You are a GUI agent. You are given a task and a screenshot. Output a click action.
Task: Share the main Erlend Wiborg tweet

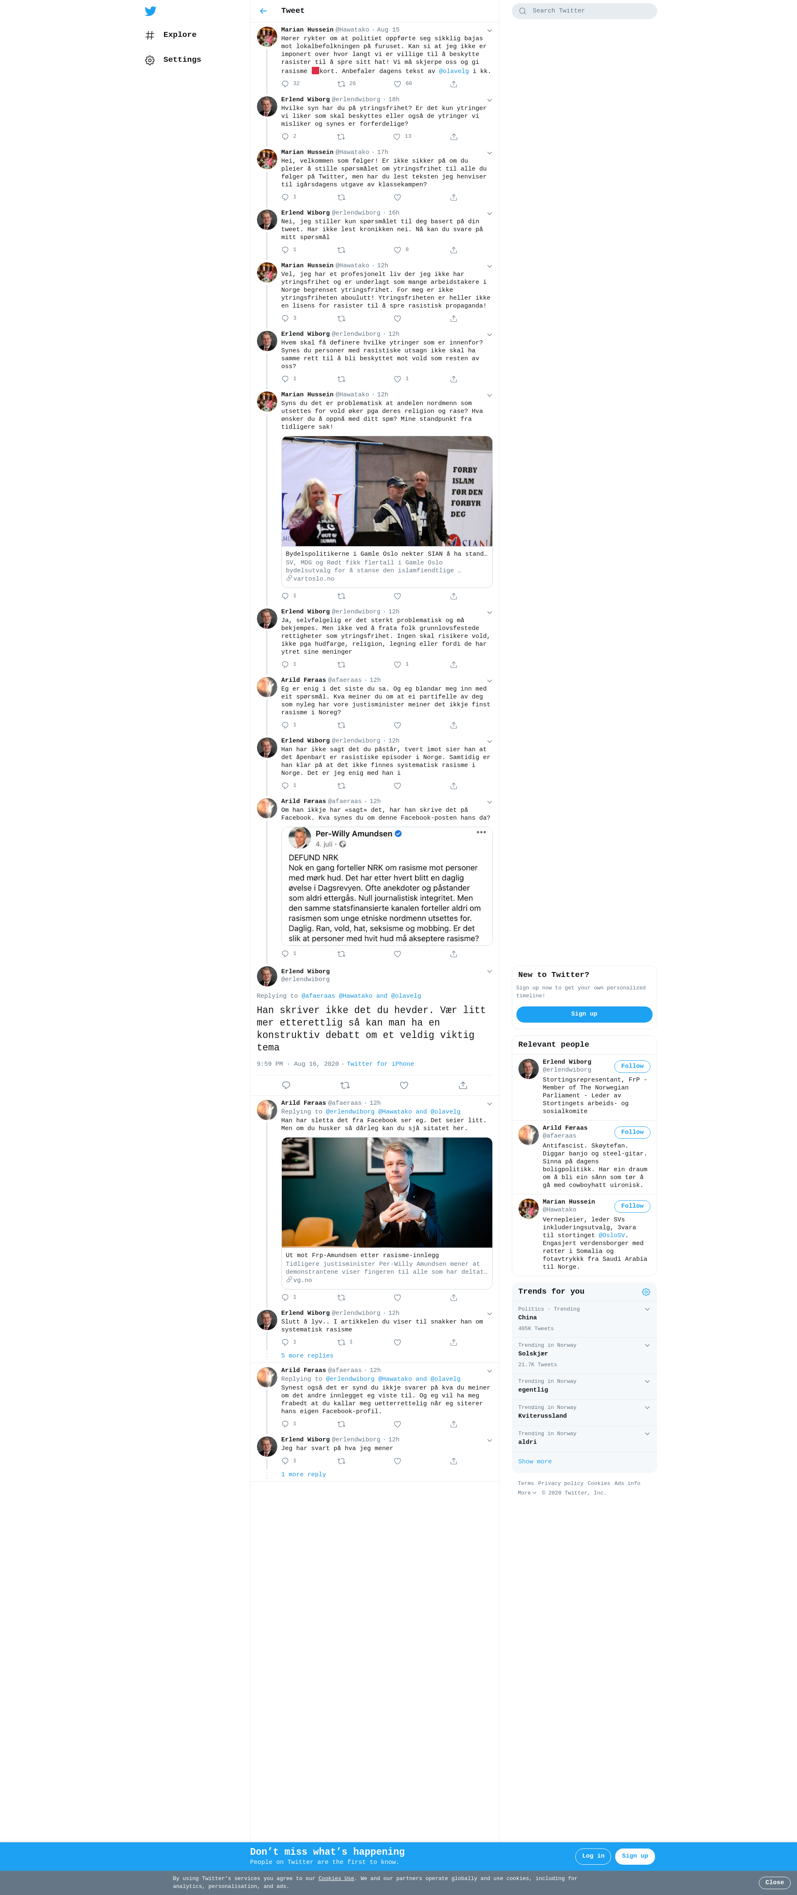[x=463, y=1085]
